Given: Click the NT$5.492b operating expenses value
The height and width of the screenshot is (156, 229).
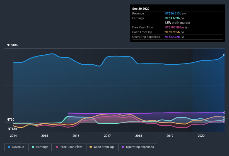Looking at the screenshot, I should click(172, 37).
